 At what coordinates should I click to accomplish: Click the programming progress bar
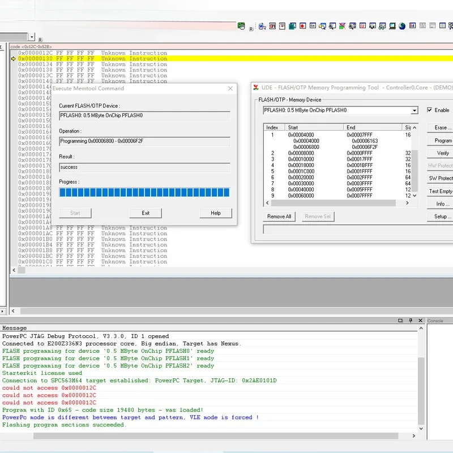coord(144,193)
